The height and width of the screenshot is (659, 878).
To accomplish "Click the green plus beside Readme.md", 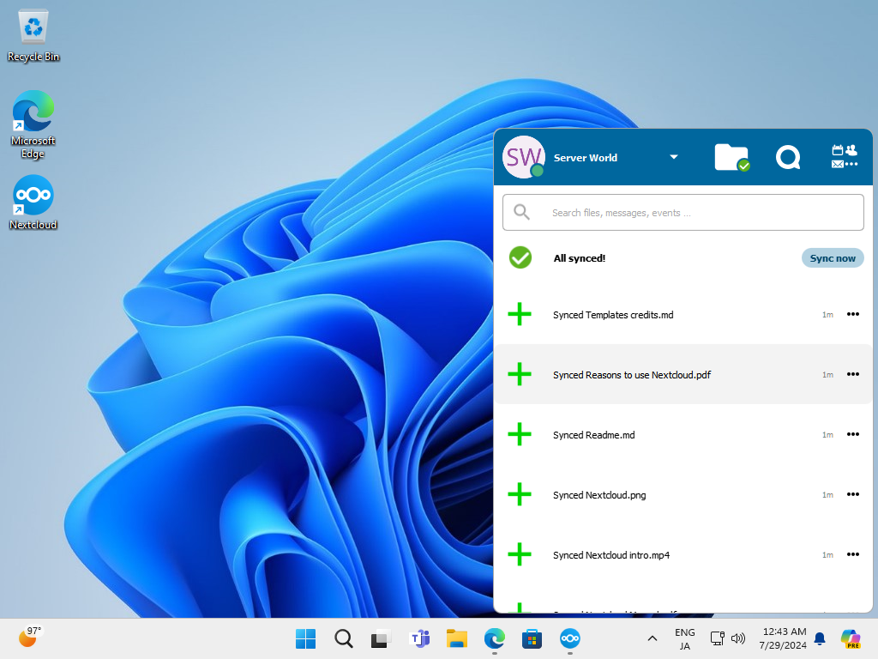I will (x=520, y=434).
